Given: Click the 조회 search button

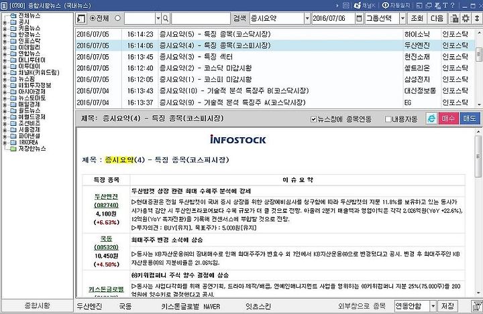Looking at the screenshot, I should pyautogui.click(x=417, y=19).
